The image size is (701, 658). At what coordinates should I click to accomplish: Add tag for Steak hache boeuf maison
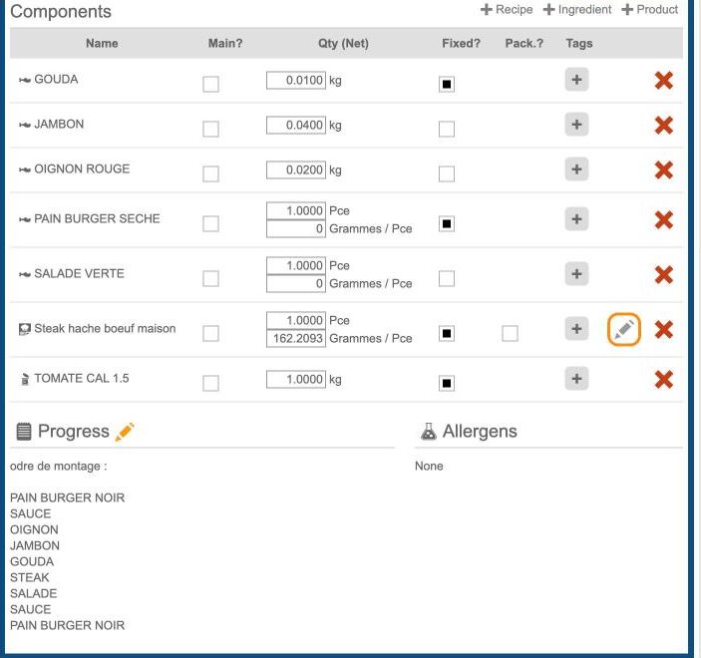point(576,329)
